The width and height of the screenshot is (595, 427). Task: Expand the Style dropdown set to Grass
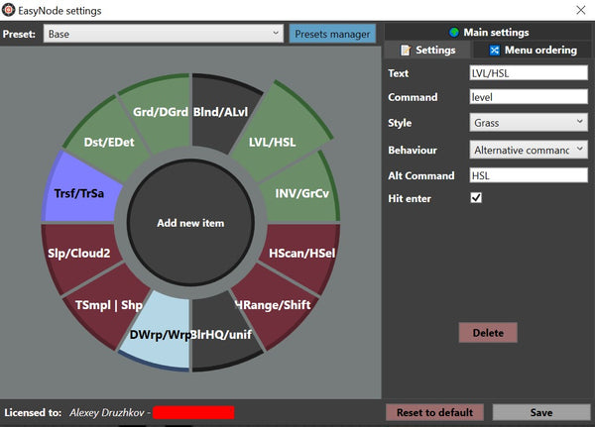point(528,123)
